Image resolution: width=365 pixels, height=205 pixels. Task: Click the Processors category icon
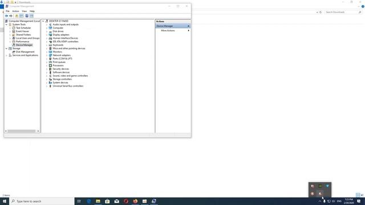(50, 65)
